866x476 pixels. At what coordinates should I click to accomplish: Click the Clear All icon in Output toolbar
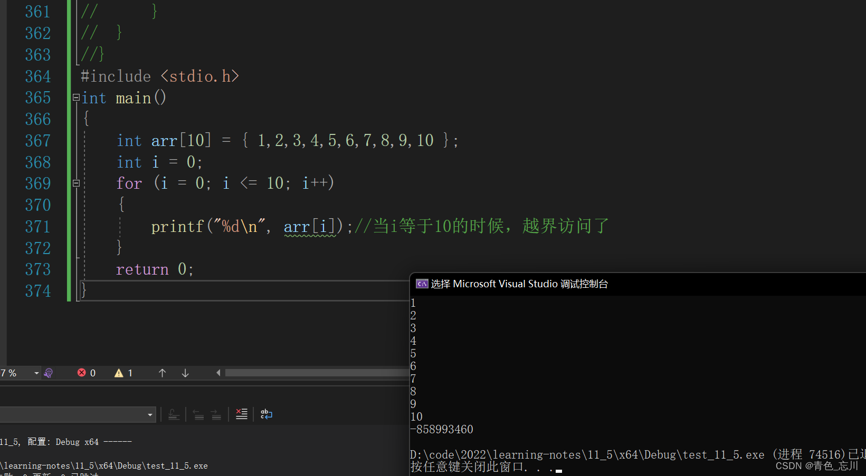[x=241, y=414]
